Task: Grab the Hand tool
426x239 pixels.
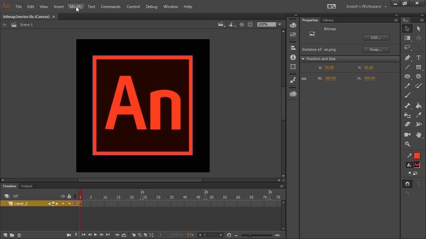Action: tap(419, 134)
